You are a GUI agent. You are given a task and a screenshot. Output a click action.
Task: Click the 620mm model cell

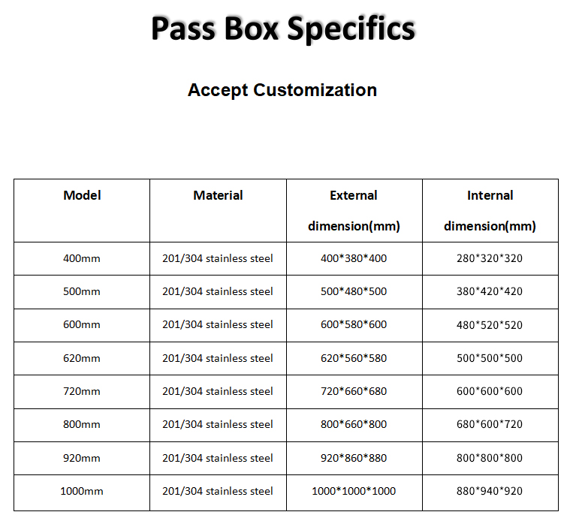[82, 358]
